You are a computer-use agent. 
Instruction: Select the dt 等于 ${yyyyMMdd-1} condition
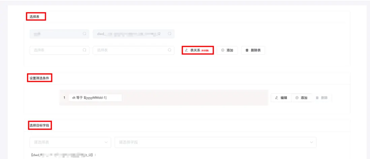pos(95,98)
